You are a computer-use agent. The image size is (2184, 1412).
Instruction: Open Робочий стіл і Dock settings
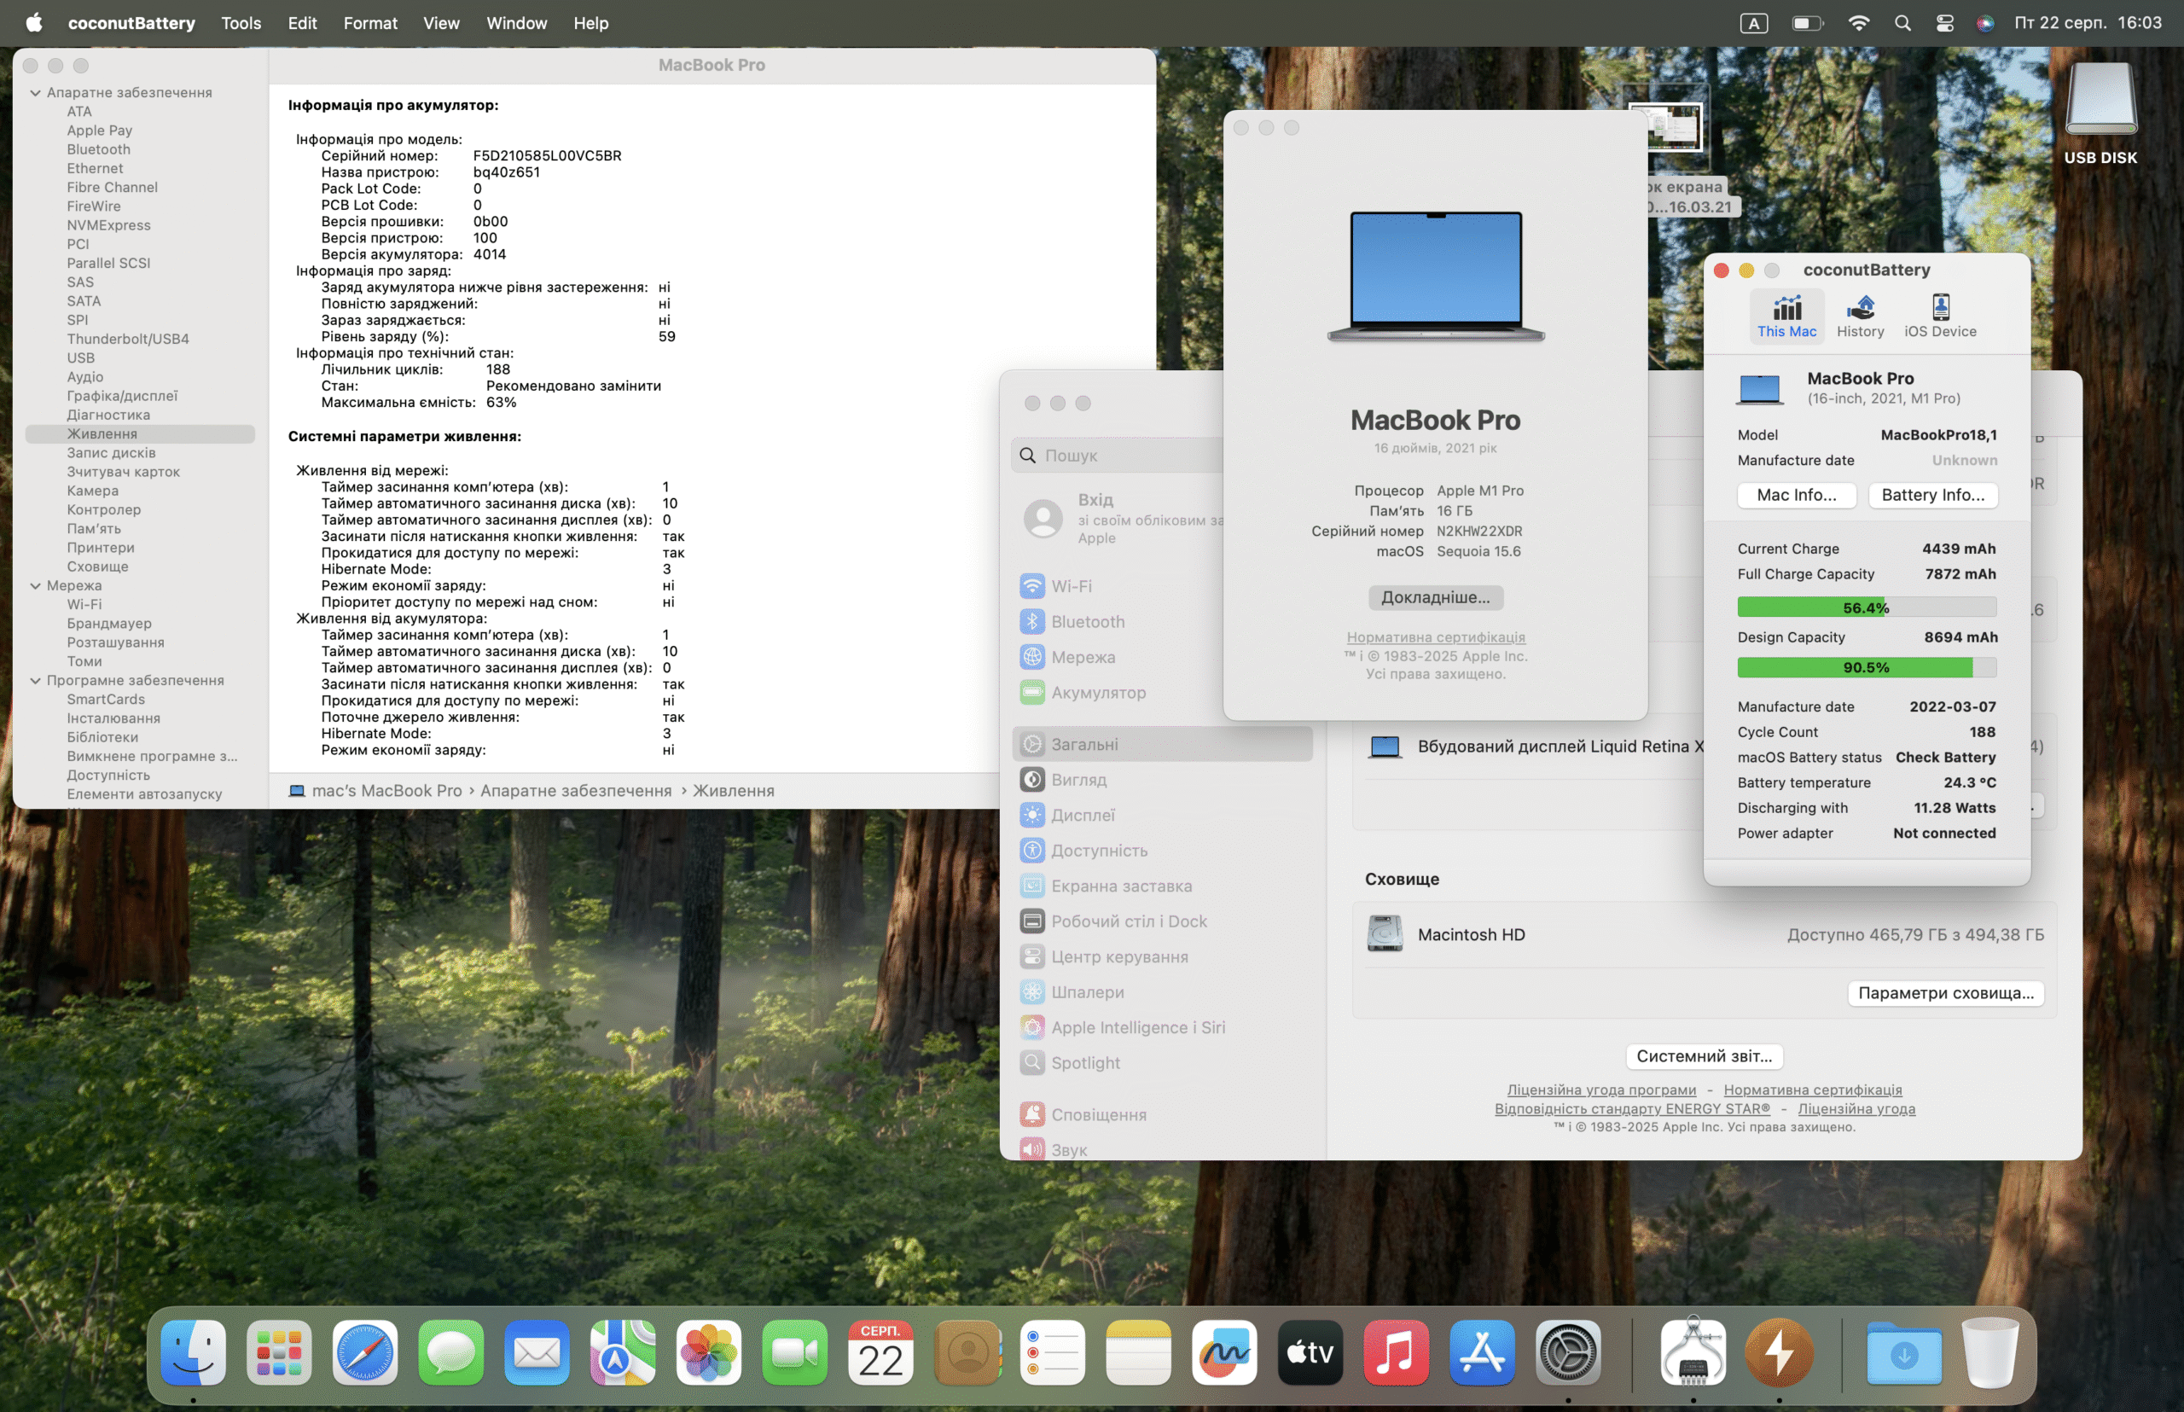1162,921
